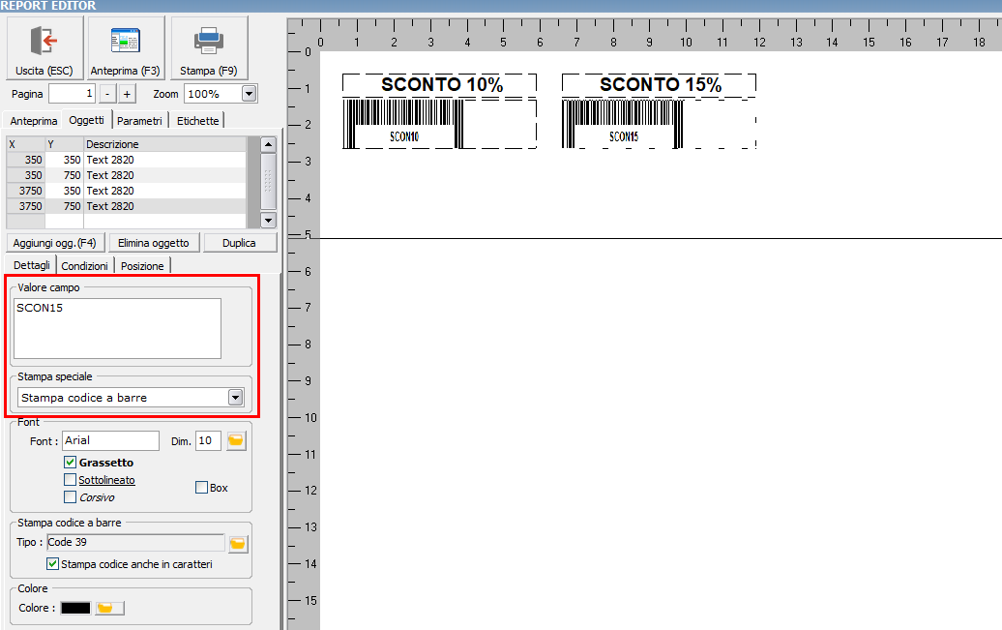Select the Dettagli tab

(x=31, y=265)
